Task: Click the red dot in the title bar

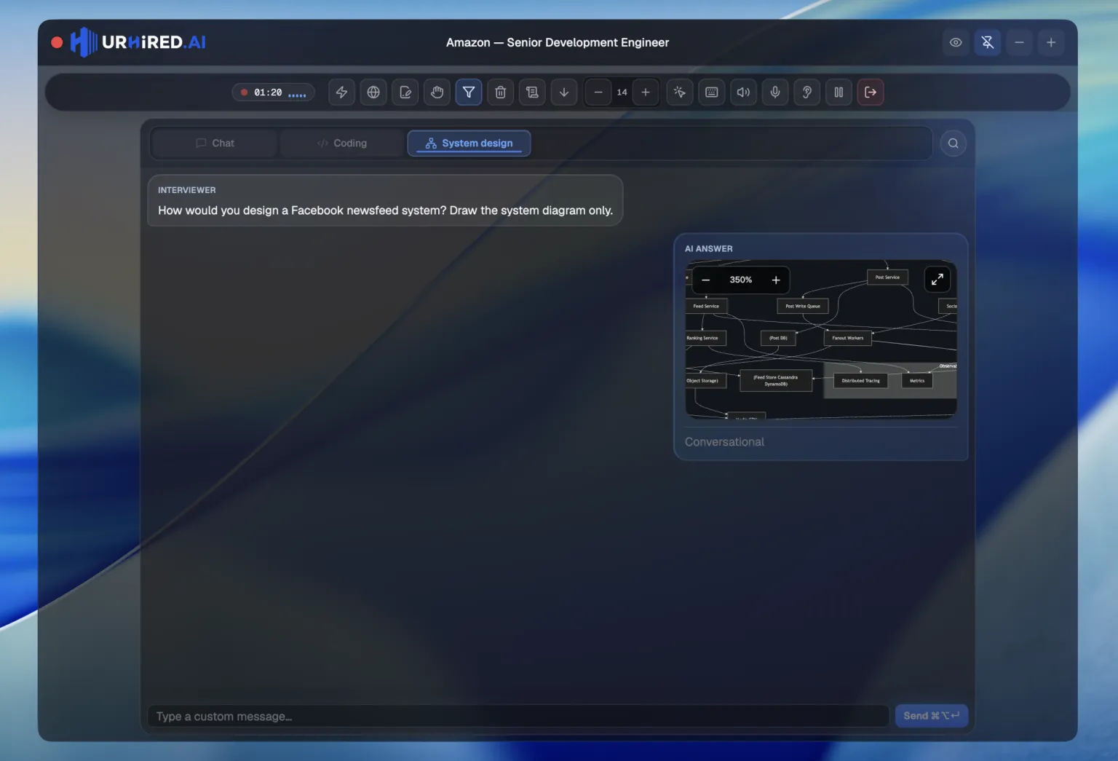Action: point(57,42)
